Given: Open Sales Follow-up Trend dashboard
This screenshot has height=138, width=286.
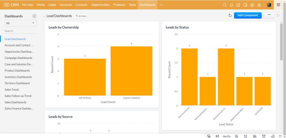Looking at the screenshot, I should tap(18, 96).
